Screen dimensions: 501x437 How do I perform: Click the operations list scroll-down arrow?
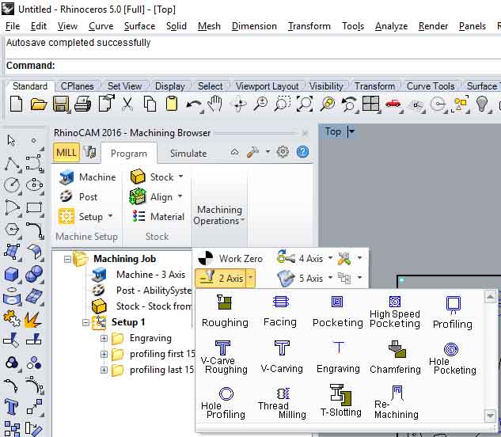490,416
